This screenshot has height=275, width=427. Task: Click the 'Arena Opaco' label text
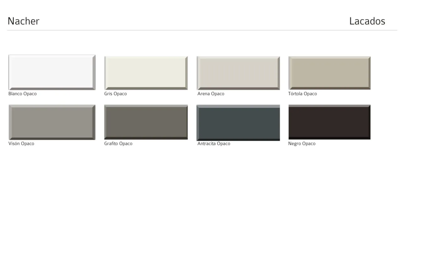click(211, 94)
